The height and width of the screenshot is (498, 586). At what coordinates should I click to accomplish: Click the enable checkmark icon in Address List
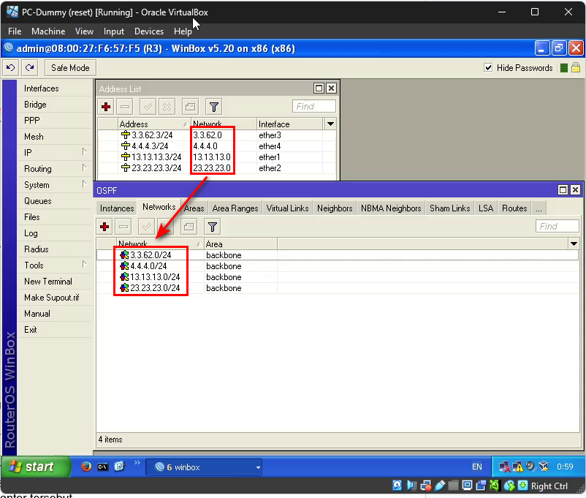tap(148, 107)
